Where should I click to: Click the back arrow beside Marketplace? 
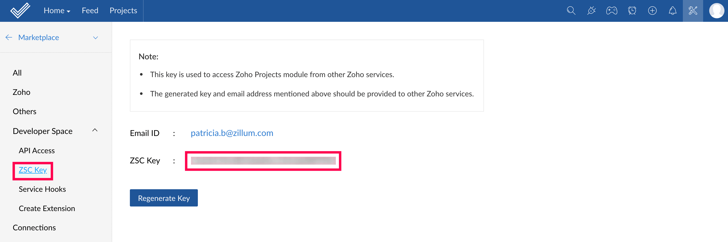tap(9, 37)
